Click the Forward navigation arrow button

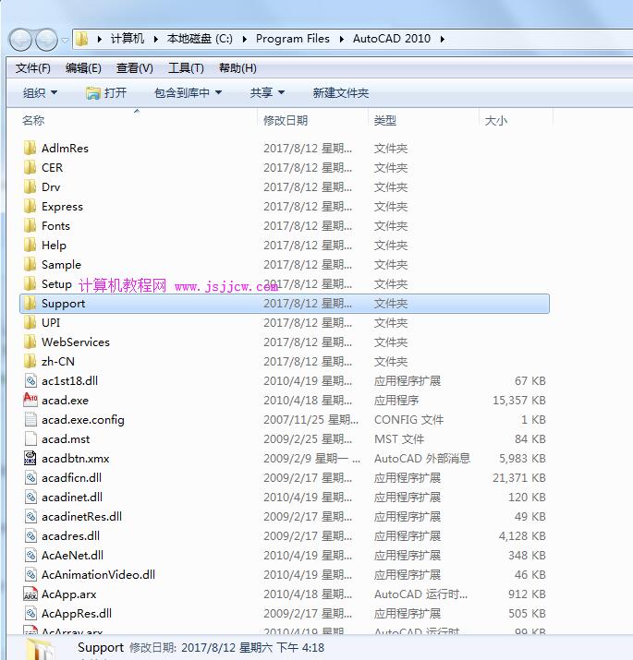coord(46,40)
